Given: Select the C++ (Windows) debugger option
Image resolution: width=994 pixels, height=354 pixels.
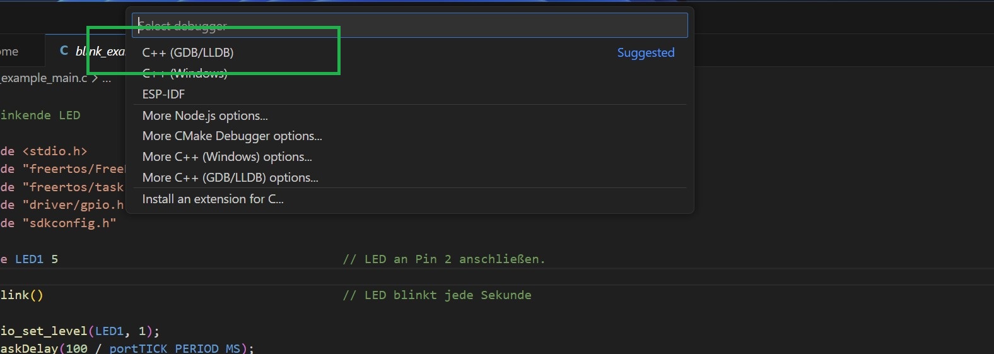Looking at the screenshot, I should coord(185,74).
